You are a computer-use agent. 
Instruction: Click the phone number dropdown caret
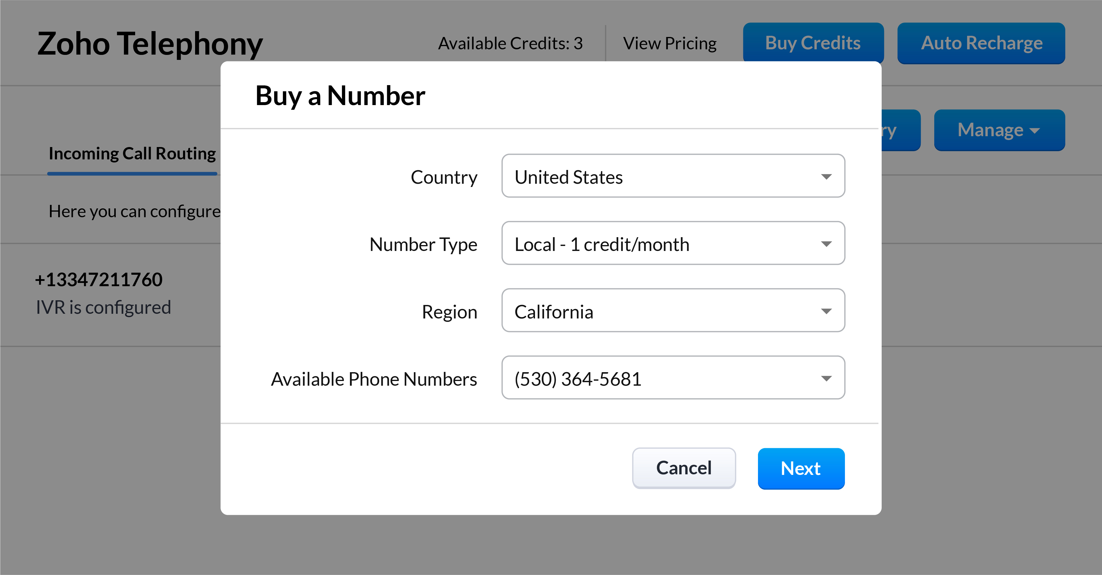(x=826, y=378)
